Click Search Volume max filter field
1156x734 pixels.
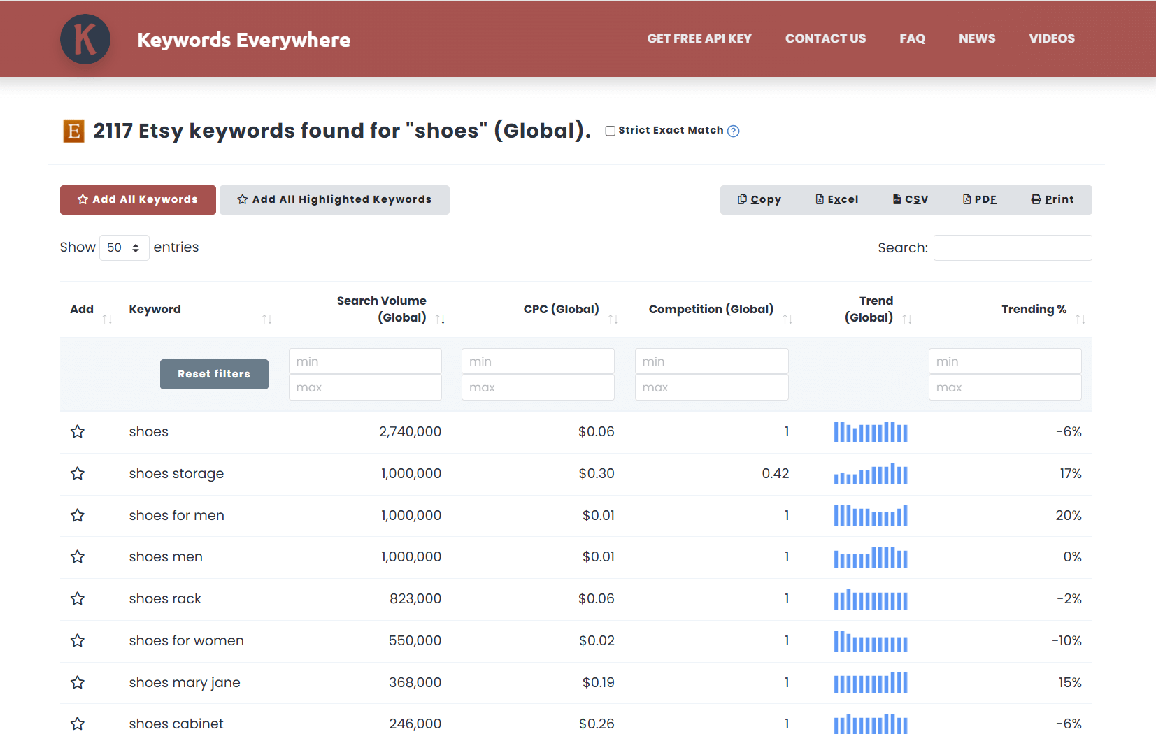[x=365, y=387]
